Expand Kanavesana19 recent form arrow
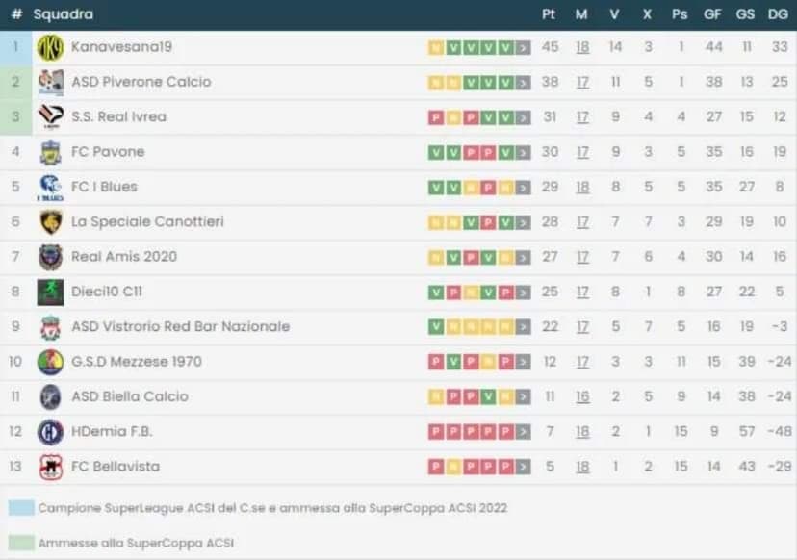This screenshot has height=560, width=797. 523,47
